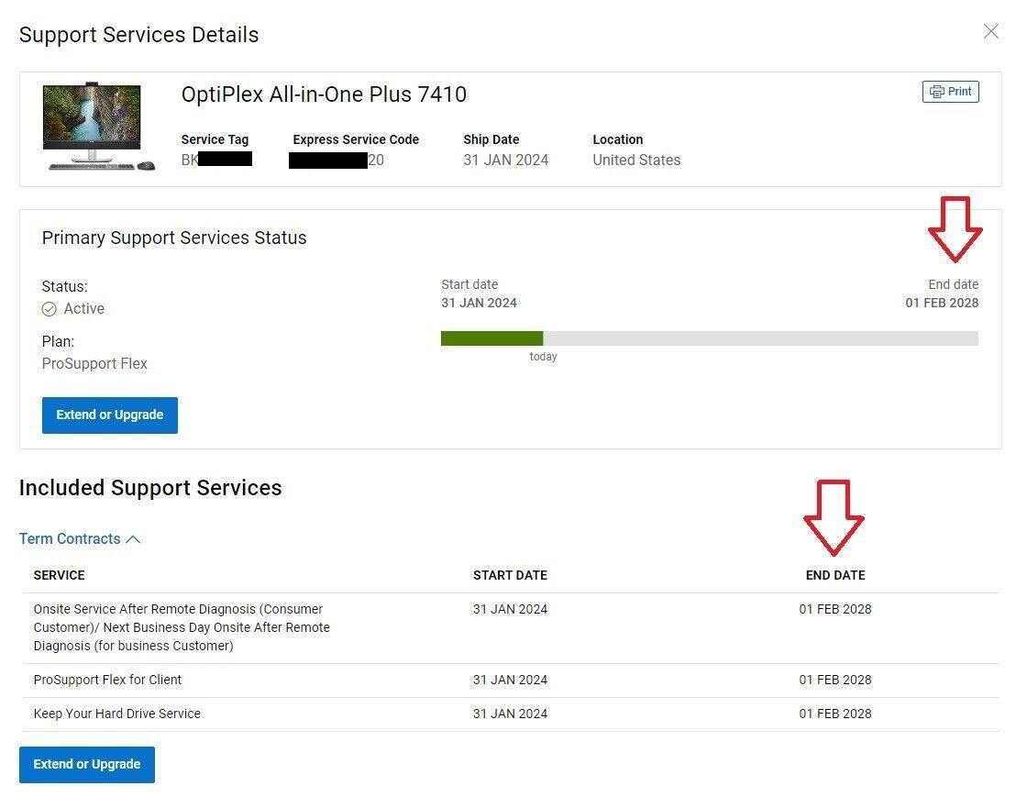Screen dimensions: 1016x797
Task: Click the green warranty coverage progress bar
Action: pos(491,338)
